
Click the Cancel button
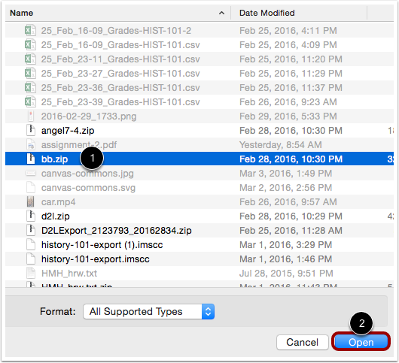[302, 342]
